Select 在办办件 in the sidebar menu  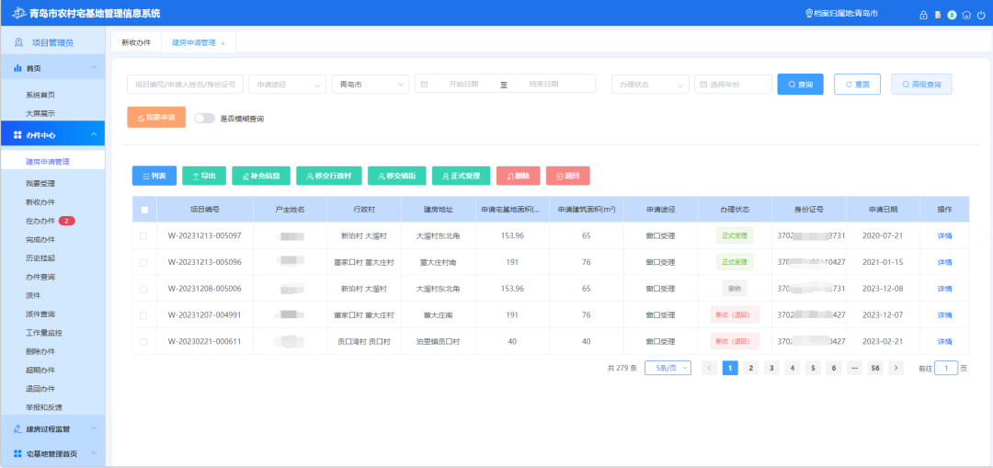pyautogui.click(x=40, y=221)
